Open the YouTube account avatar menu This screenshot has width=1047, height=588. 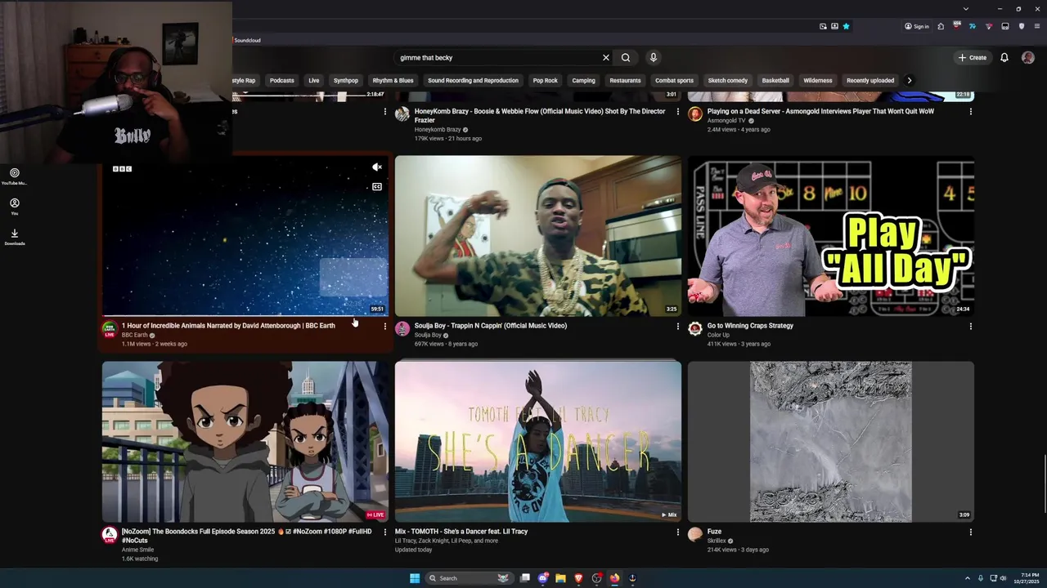pos(1028,57)
